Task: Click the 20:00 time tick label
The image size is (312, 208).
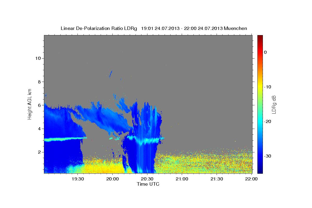Action: pyautogui.click(x=113, y=179)
